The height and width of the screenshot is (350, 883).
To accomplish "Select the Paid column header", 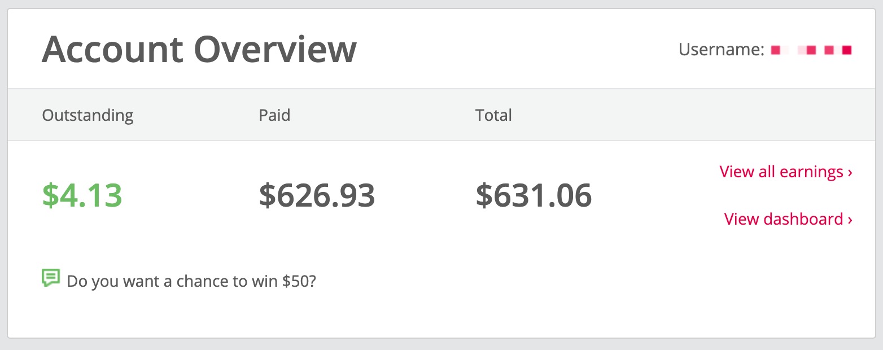I will click(x=274, y=115).
